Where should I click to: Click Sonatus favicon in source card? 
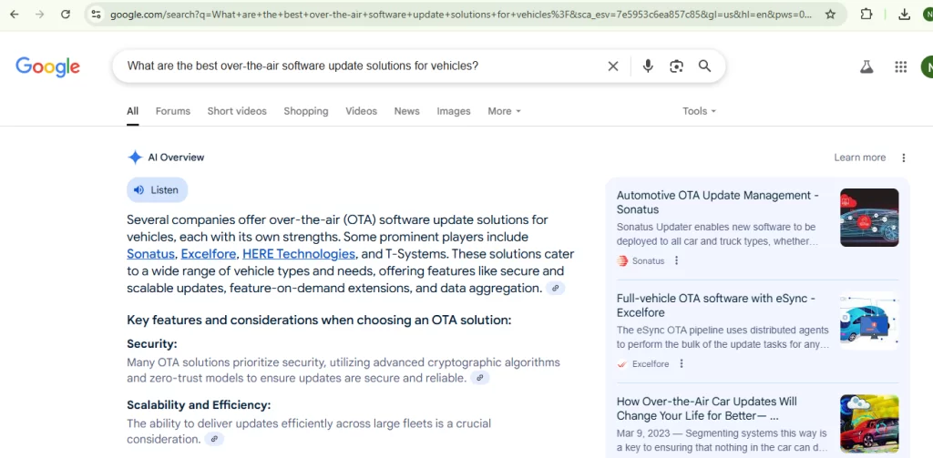(x=622, y=260)
